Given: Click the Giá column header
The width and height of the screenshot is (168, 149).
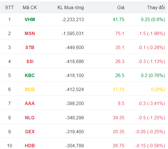Looking at the screenshot, I should [121, 8].
